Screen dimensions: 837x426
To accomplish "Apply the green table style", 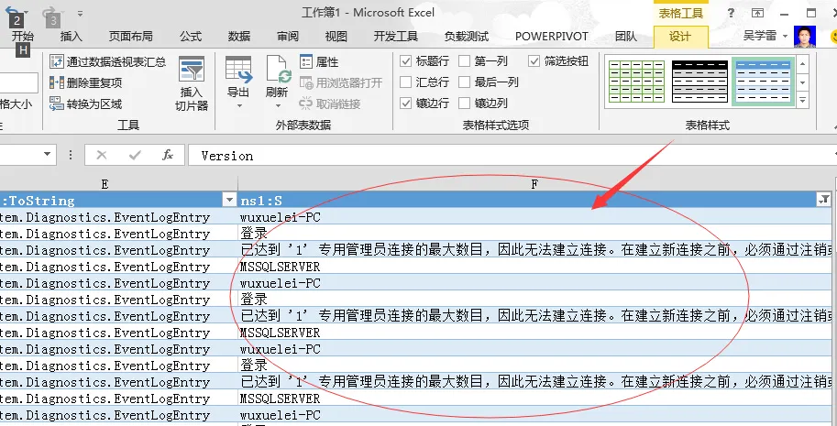I will [x=637, y=82].
